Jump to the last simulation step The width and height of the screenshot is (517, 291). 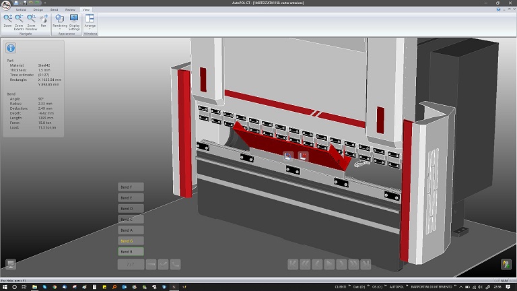(x=366, y=264)
